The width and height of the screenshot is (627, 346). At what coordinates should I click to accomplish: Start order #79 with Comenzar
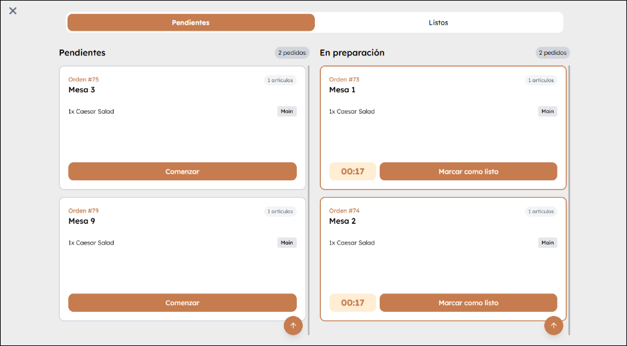182,303
